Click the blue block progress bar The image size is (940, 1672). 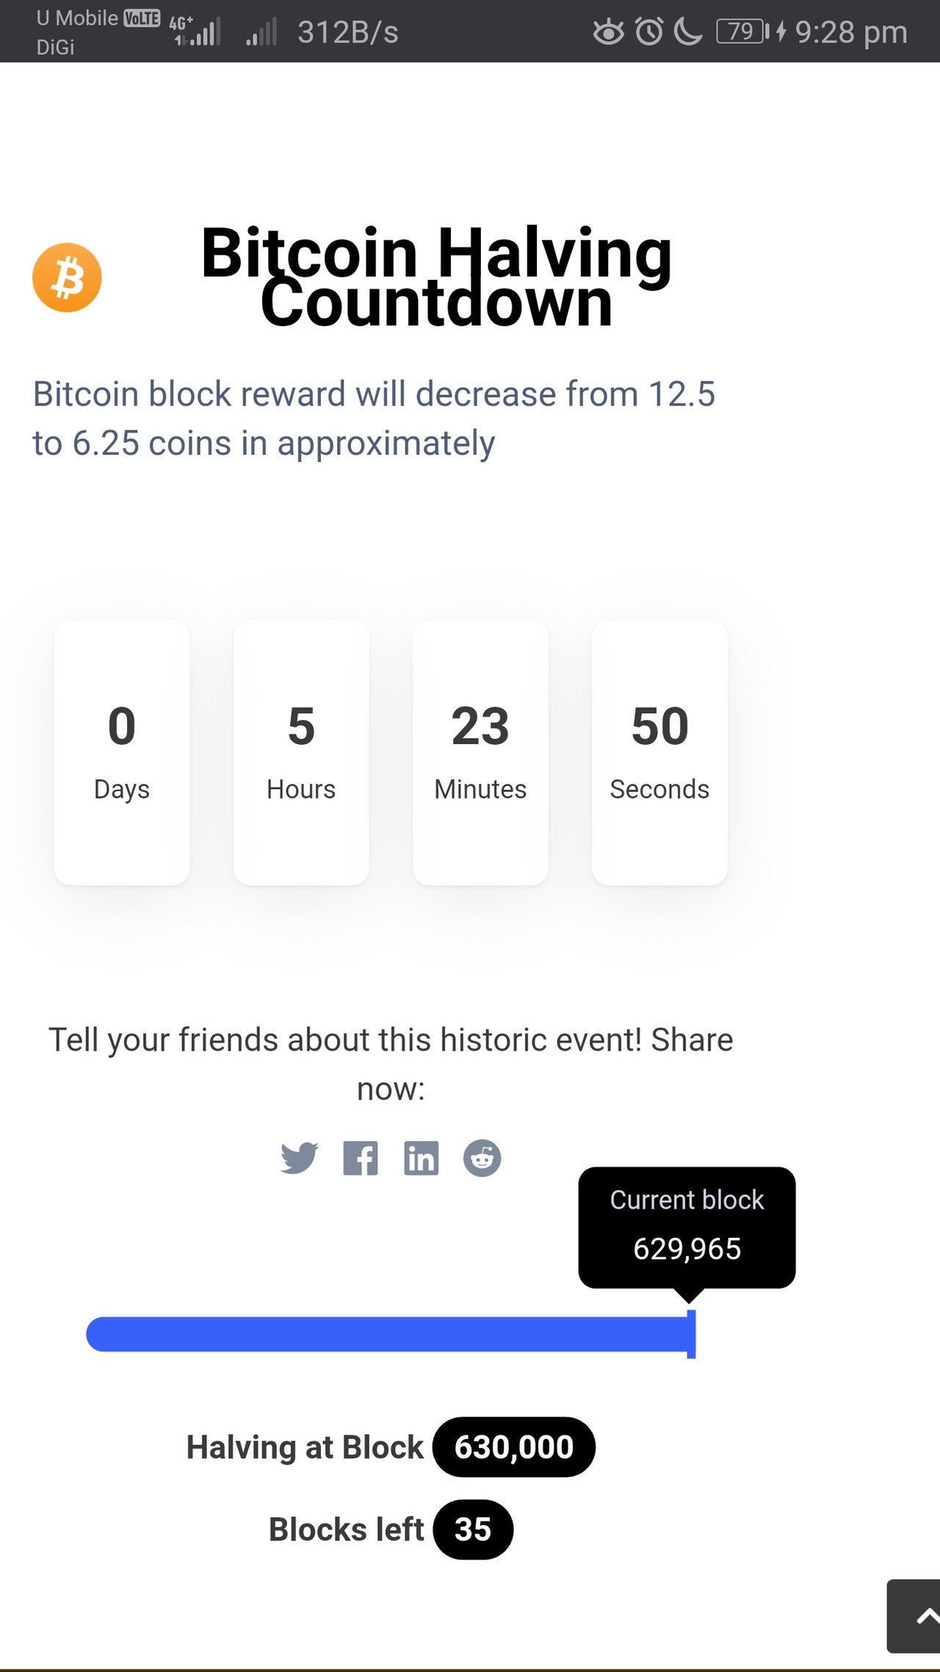click(x=391, y=1334)
